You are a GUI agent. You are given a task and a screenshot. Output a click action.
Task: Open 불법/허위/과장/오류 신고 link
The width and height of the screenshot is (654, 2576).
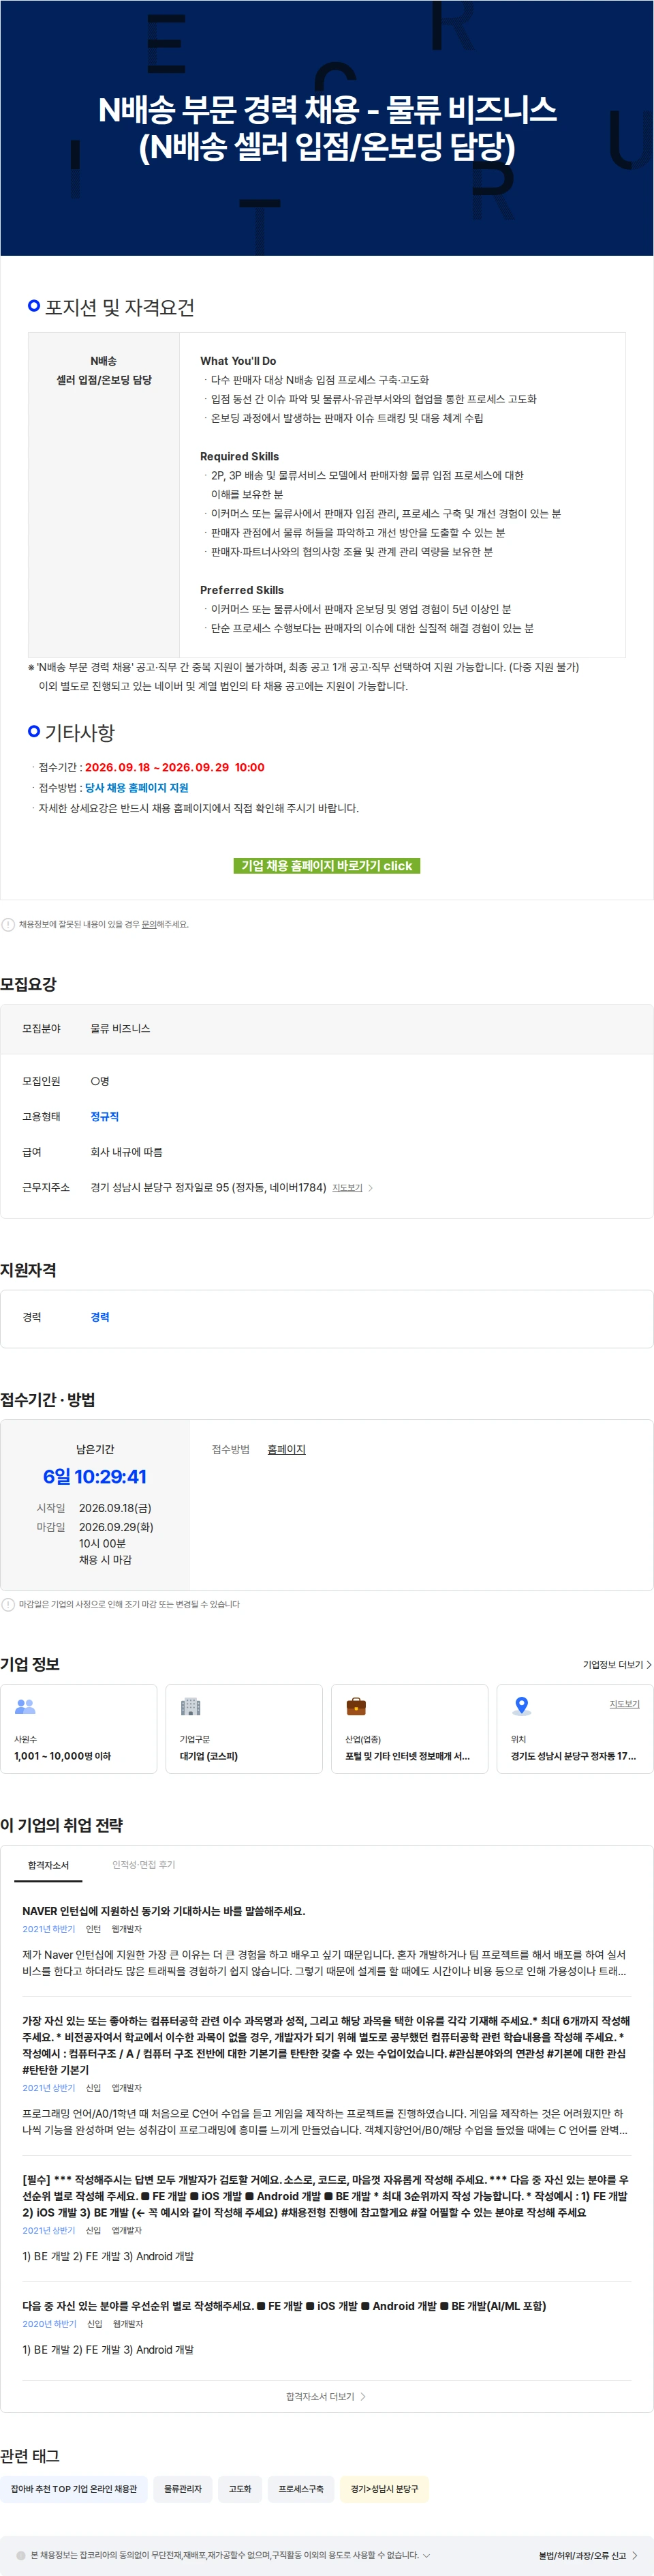(x=588, y=2555)
